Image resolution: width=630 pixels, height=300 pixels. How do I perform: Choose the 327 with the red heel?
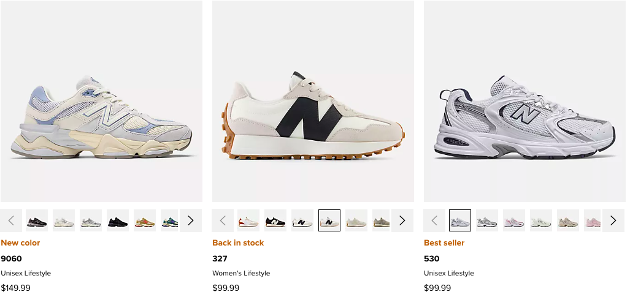pyautogui.click(x=248, y=220)
